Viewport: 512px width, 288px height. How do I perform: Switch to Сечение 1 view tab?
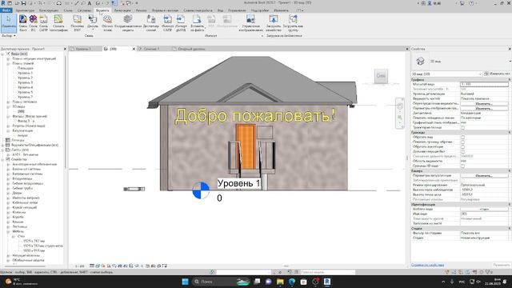click(152, 49)
